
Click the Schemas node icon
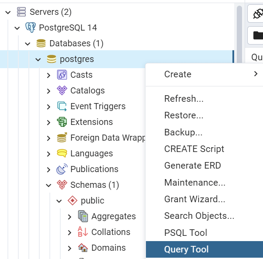click(x=62, y=185)
